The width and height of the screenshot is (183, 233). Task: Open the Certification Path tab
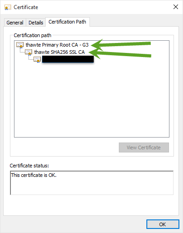click(67, 22)
